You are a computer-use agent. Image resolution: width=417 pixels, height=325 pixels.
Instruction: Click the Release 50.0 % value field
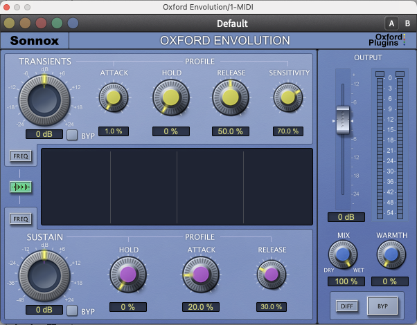pos(231,131)
